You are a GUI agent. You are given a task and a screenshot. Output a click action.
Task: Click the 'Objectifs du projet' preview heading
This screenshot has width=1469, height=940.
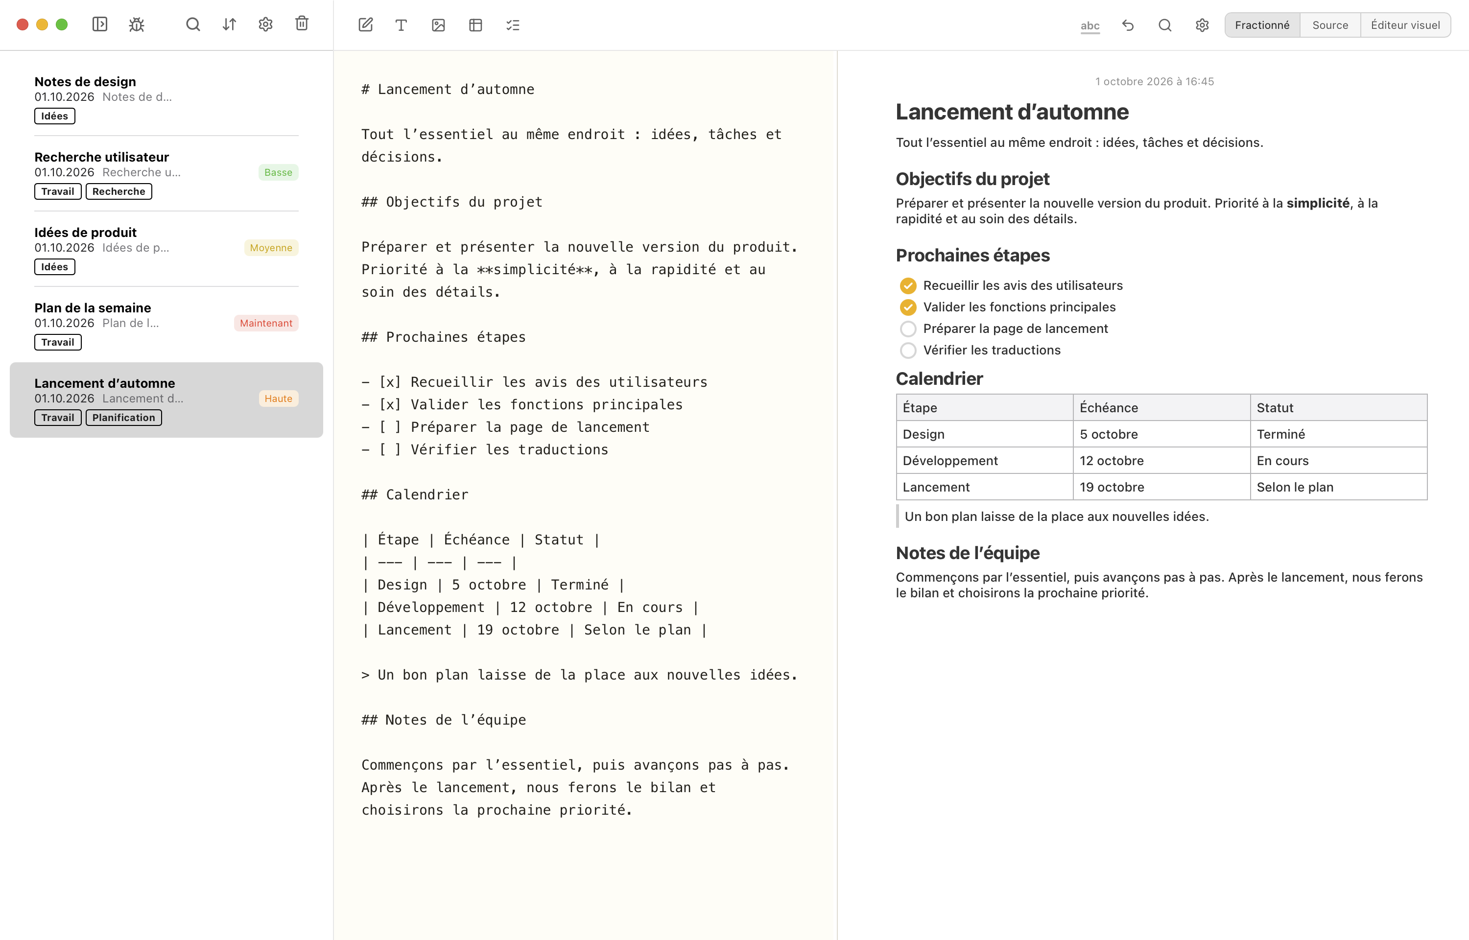pos(972,179)
